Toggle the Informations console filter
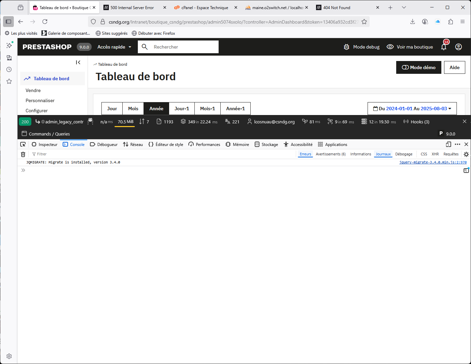This screenshot has height=364, width=471. 360,154
